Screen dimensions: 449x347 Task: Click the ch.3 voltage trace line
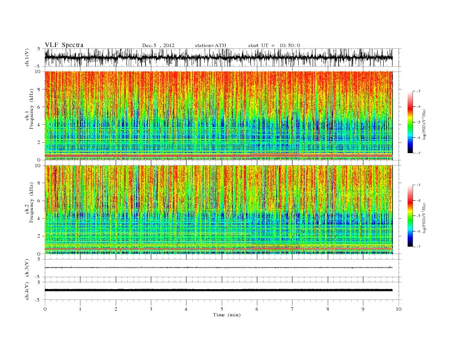click(218, 268)
